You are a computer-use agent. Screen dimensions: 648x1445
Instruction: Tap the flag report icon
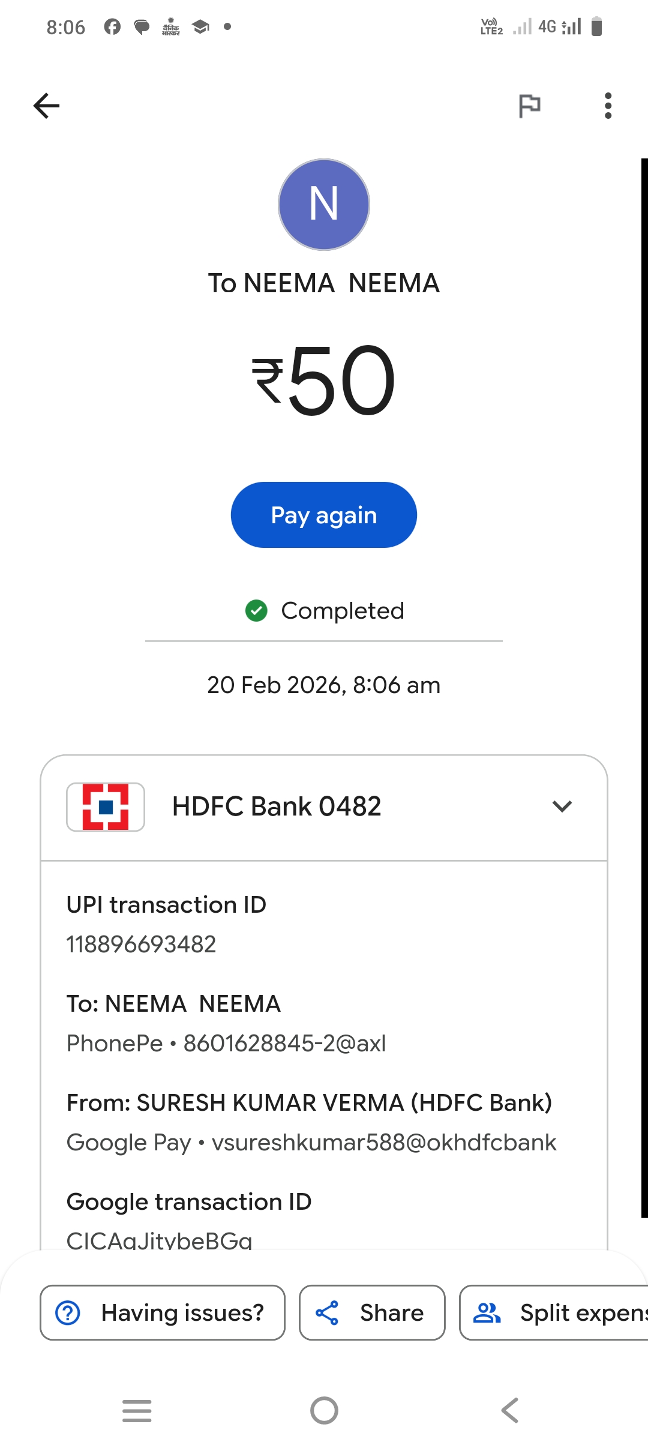pos(529,106)
